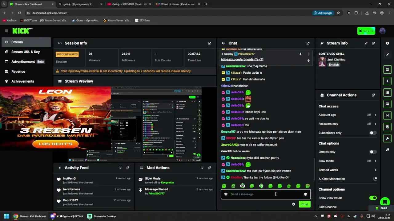Open Revenue page in sidebar
Viewport: 394px width, 221px height.
point(26,72)
